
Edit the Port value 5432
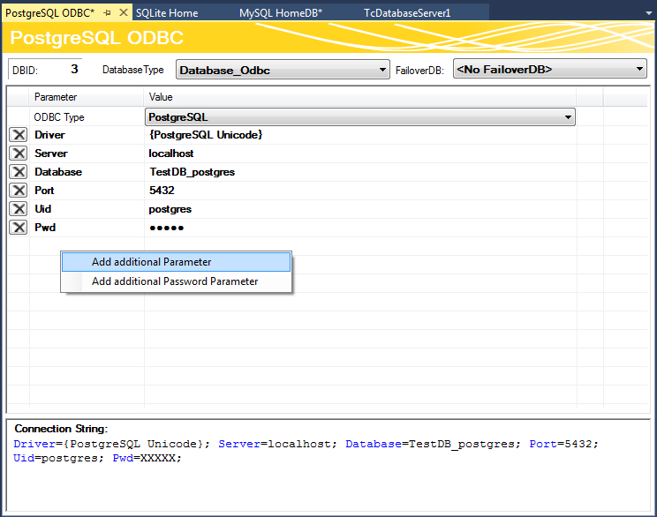click(360, 191)
